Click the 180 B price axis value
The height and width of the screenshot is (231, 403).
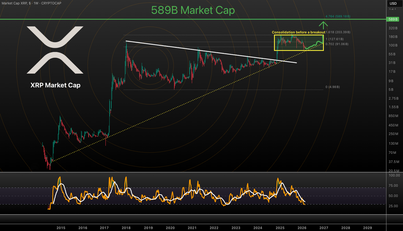393,37
